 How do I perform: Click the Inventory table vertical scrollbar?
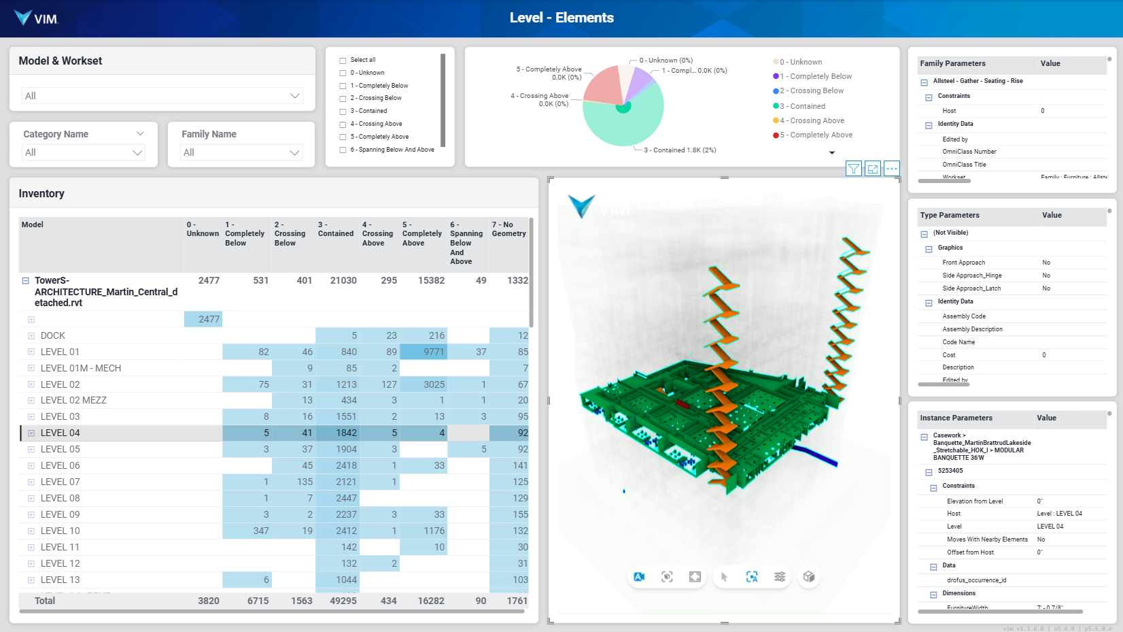tap(531, 272)
